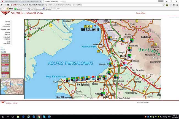Go to Home in sidebar menu
This screenshot has width=179, height=119.
[x=7, y=22]
